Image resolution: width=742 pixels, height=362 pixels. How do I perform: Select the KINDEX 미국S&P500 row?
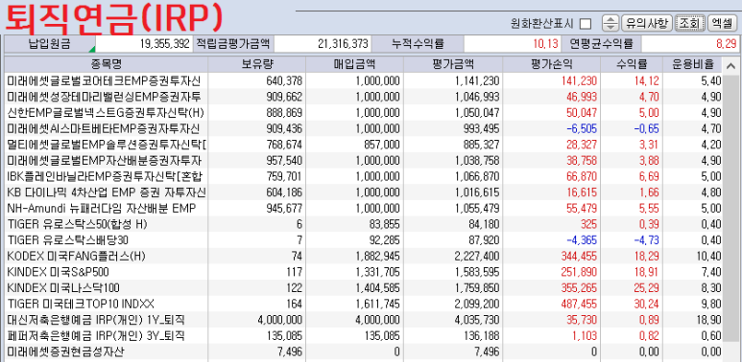pos(363,272)
